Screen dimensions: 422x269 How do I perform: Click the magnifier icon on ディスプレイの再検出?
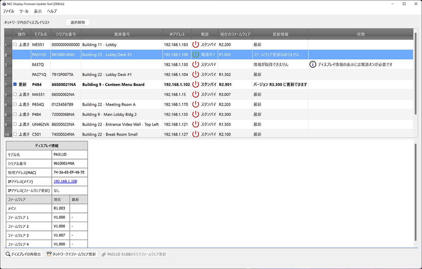point(8,254)
